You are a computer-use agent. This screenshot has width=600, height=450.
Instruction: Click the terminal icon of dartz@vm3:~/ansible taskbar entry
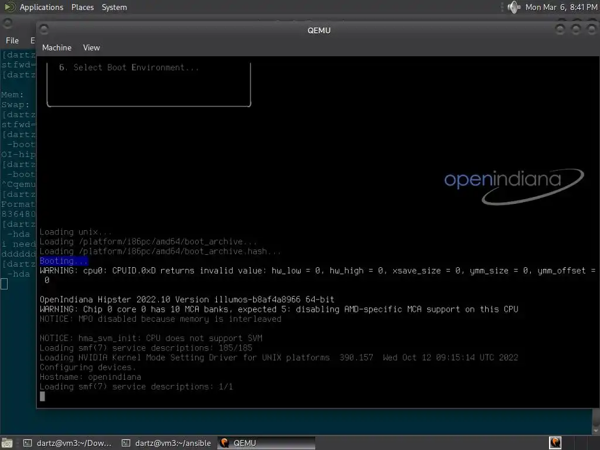pos(126,443)
